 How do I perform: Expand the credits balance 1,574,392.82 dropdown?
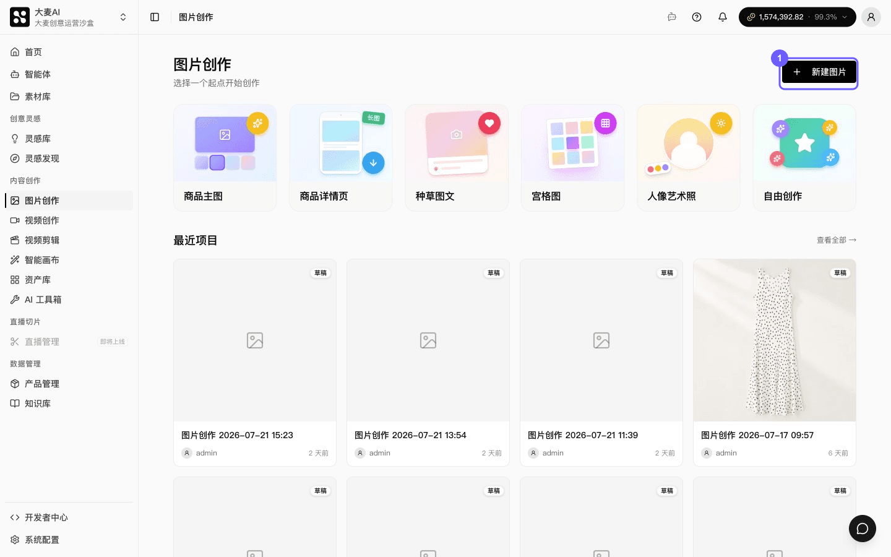(797, 17)
